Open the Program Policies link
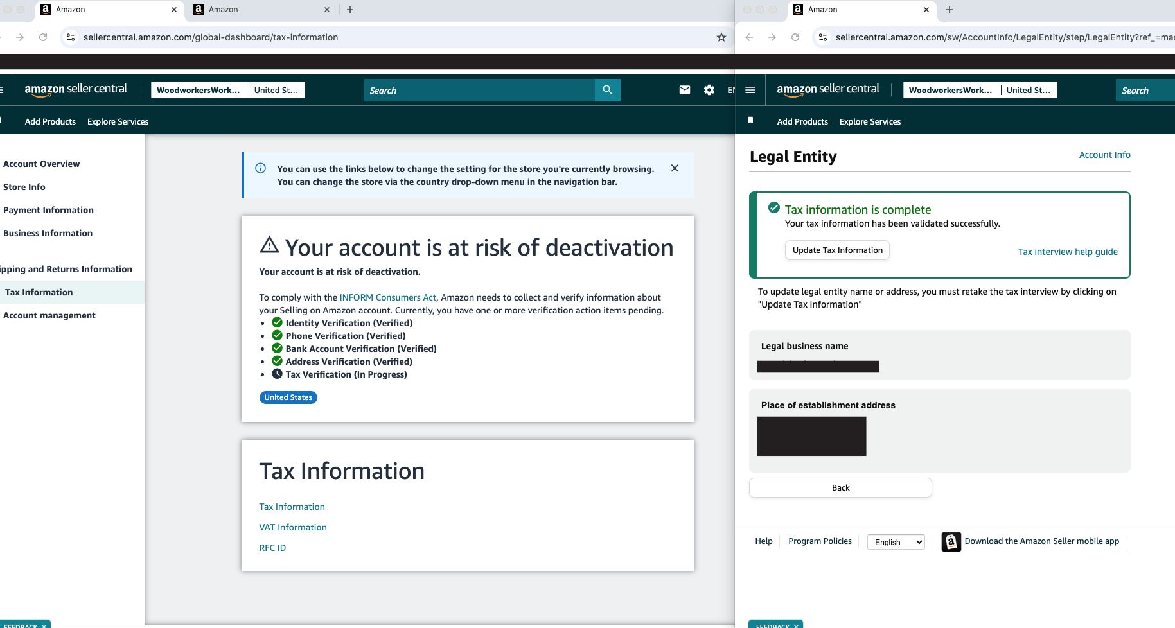This screenshot has height=628, width=1175. point(820,541)
